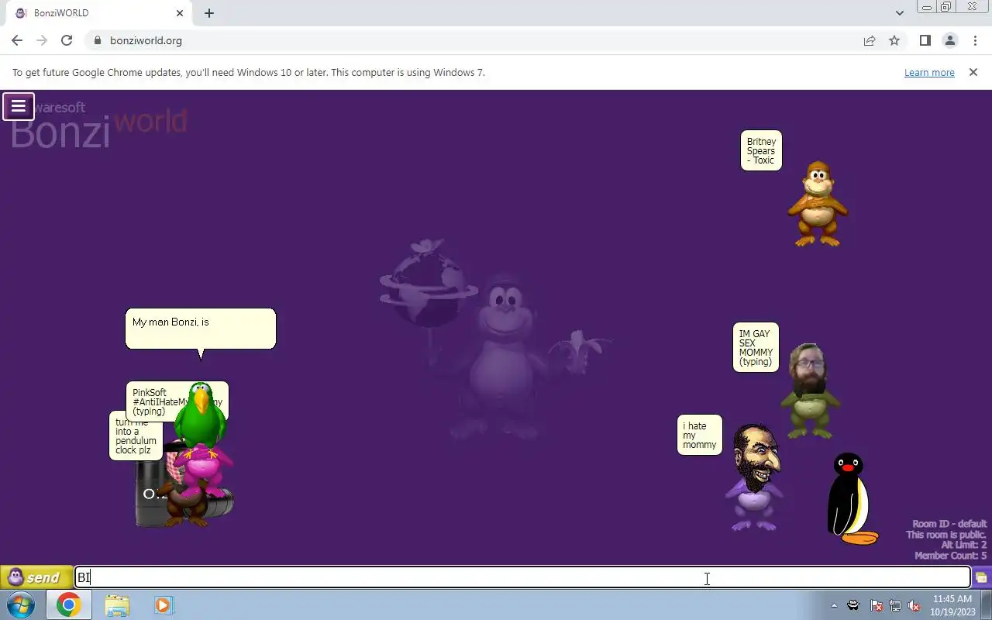This screenshot has height=620, width=992.
Task: Open network status tray icon
Action: coord(895,605)
